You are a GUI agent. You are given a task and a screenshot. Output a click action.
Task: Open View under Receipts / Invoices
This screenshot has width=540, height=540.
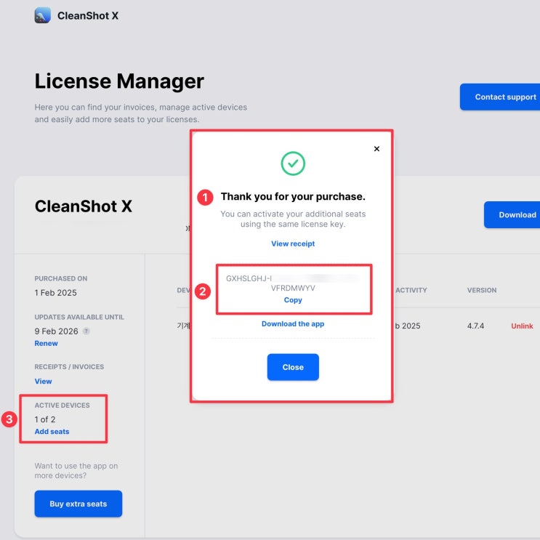pyautogui.click(x=43, y=382)
